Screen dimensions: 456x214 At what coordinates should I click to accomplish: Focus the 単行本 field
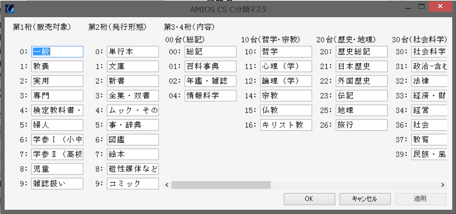(133, 52)
